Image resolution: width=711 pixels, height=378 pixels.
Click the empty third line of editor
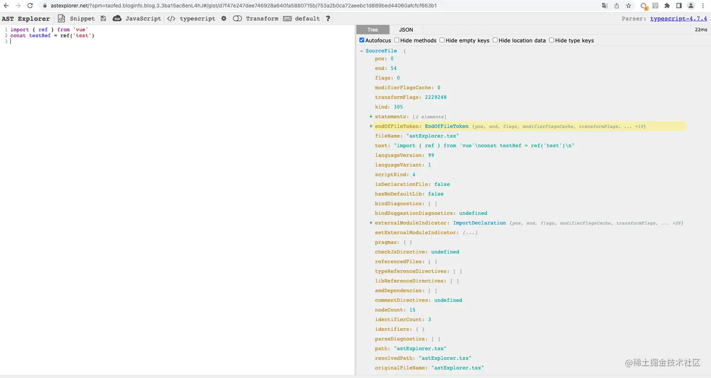(x=182, y=41)
